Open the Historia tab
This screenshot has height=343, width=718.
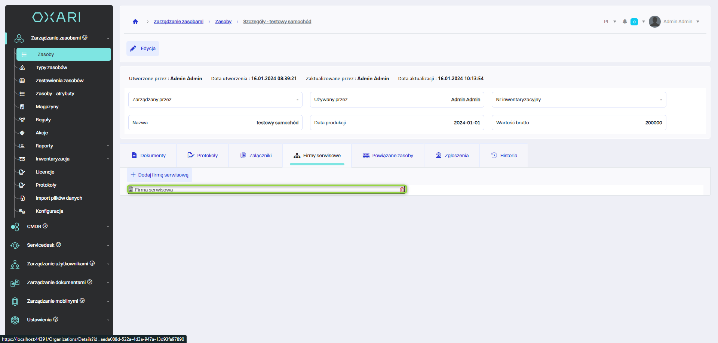[x=504, y=156]
